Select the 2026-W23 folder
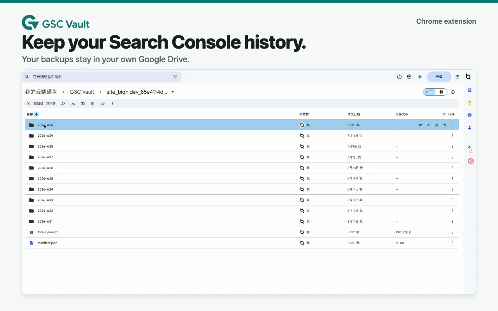Screen dimensions: 498x311 (x=242, y=200)
